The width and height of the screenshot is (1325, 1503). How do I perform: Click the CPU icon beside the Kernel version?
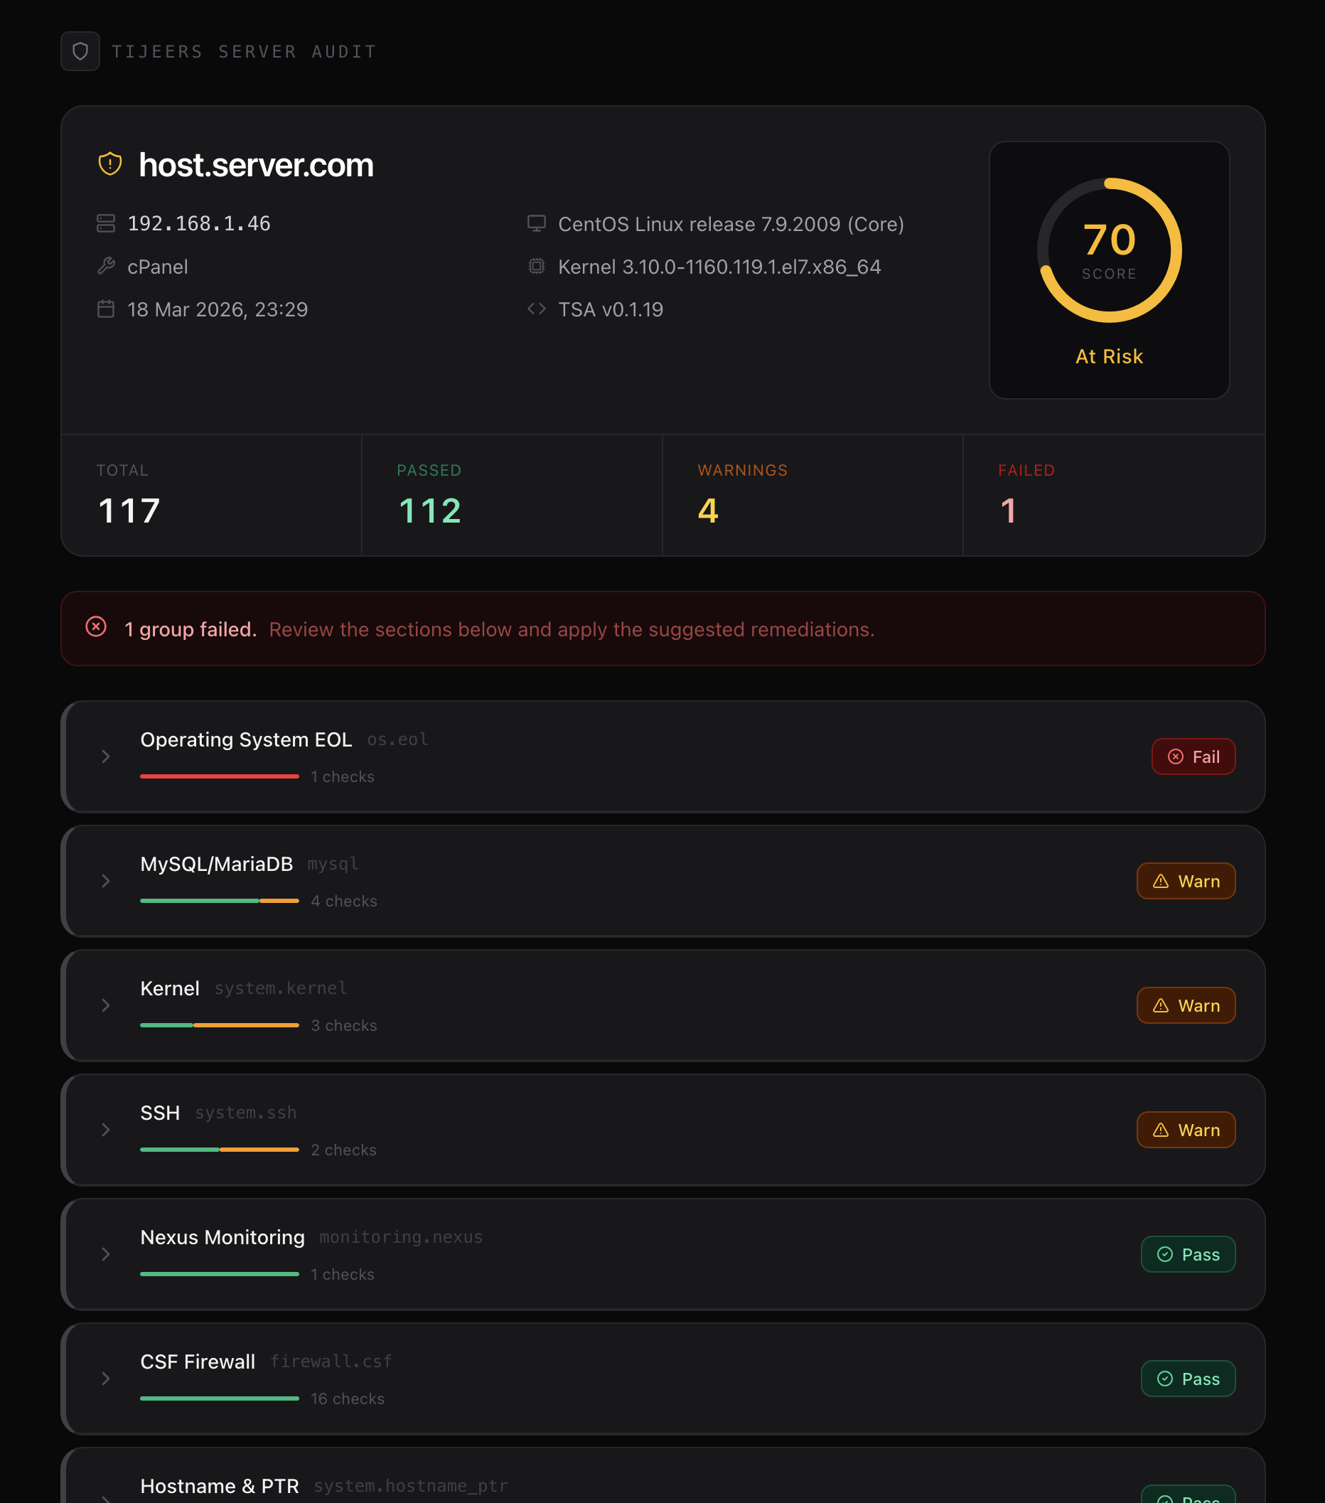coord(537,266)
